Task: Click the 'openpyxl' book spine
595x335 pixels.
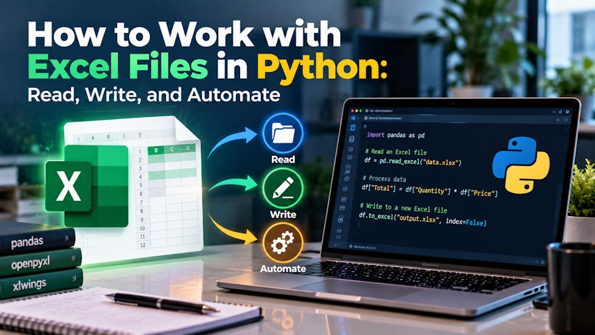Action: pos(40,262)
